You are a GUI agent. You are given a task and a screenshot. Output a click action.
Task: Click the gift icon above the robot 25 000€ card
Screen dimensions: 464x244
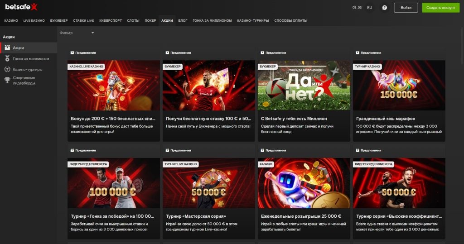262,150
